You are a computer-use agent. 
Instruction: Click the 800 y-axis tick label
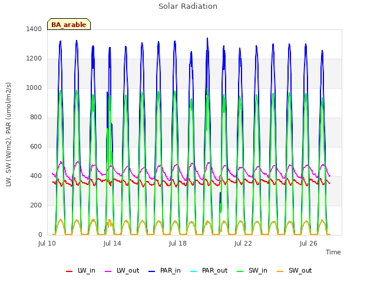point(36,117)
